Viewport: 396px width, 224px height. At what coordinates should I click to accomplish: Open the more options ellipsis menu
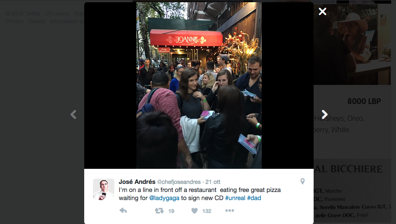point(229,210)
